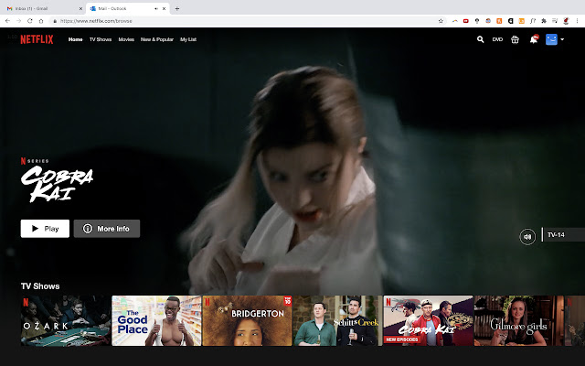Open DVD link in header

497,39
